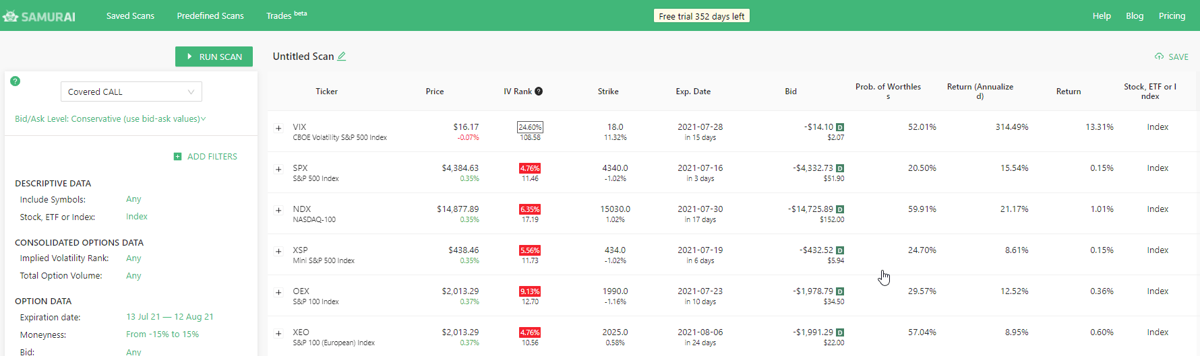The height and width of the screenshot is (356, 1200).
Task: Expand the VIX row details
Action: pos(278,128)
